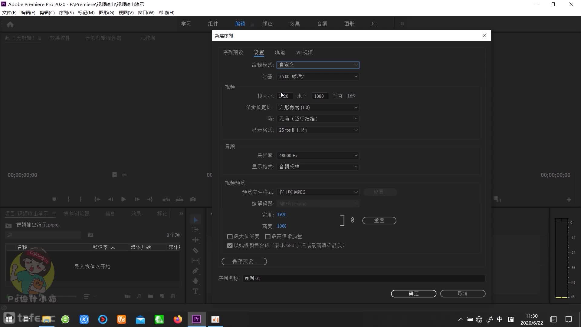Enable the 最大位深度 checkbox
The height and width of the screenshot is (327, 581).
pos(230,236)
